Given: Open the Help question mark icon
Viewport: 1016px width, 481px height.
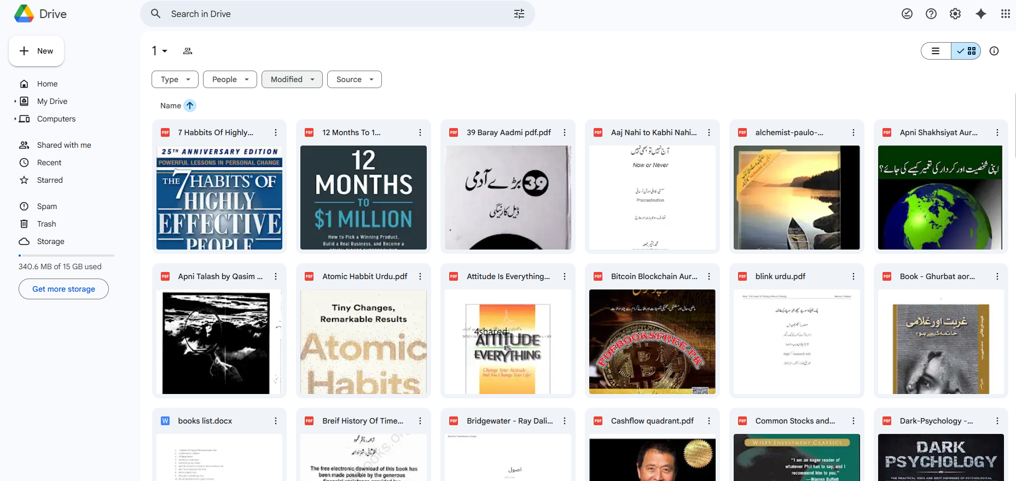Looking at the screenshot, I should coord(931,14).
